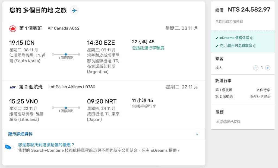Click the Air Canada maple leaf logo

(x=13, y=28)
